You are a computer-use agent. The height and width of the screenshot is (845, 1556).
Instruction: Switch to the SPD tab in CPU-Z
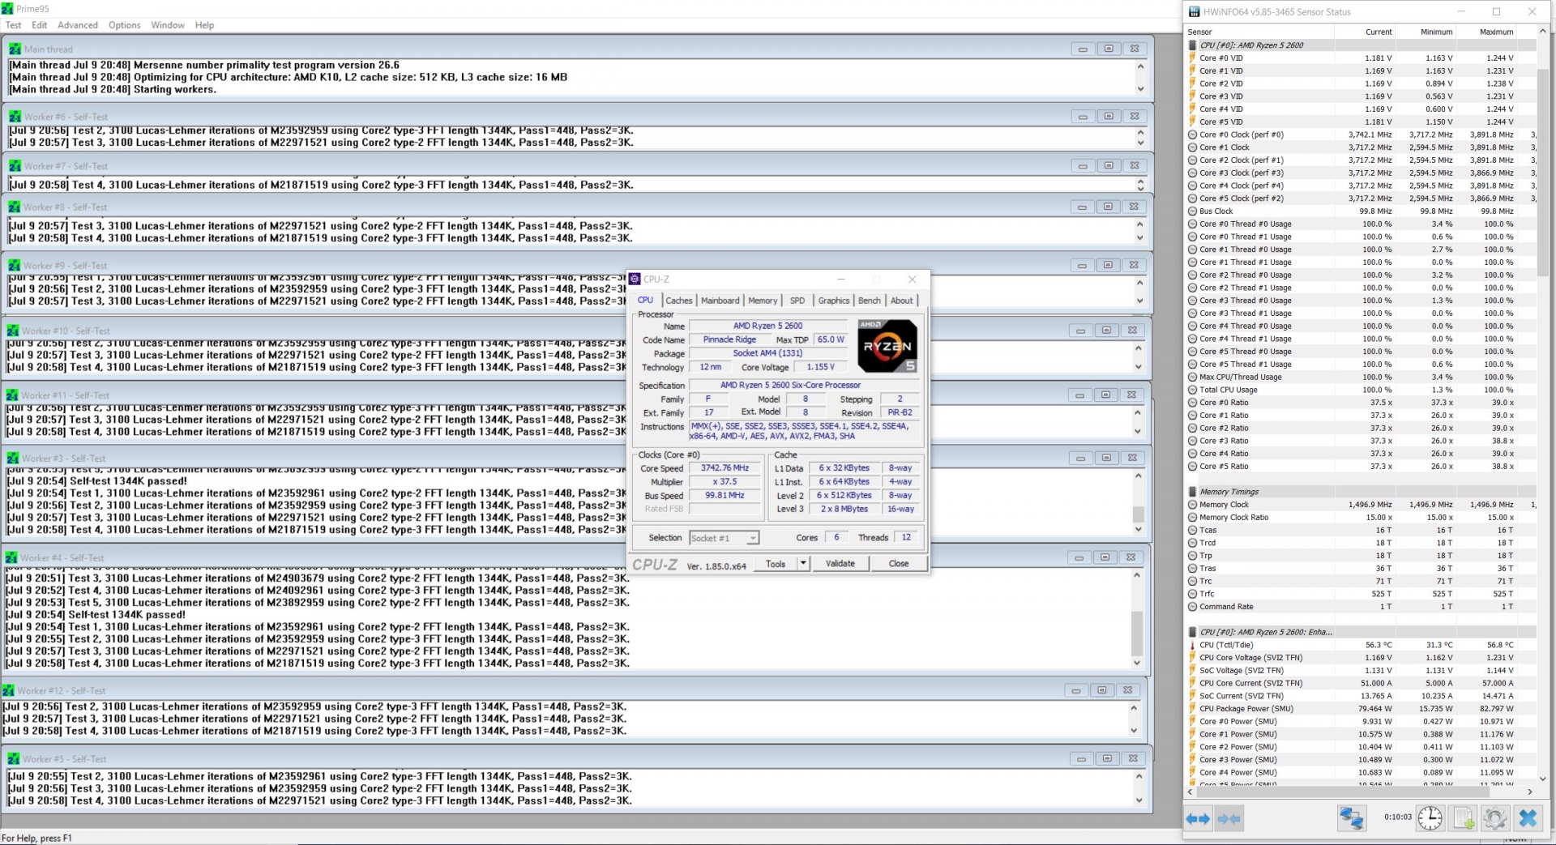[x=797, y=301]
